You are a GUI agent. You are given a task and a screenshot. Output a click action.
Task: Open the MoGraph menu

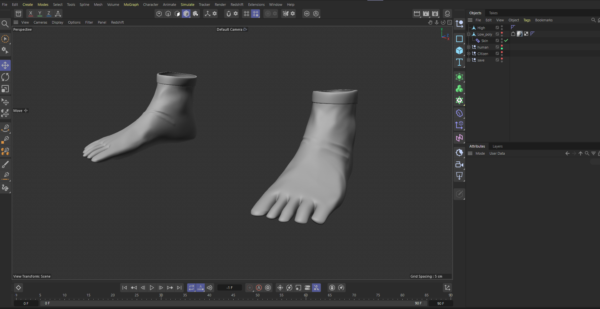pos(131,5)
